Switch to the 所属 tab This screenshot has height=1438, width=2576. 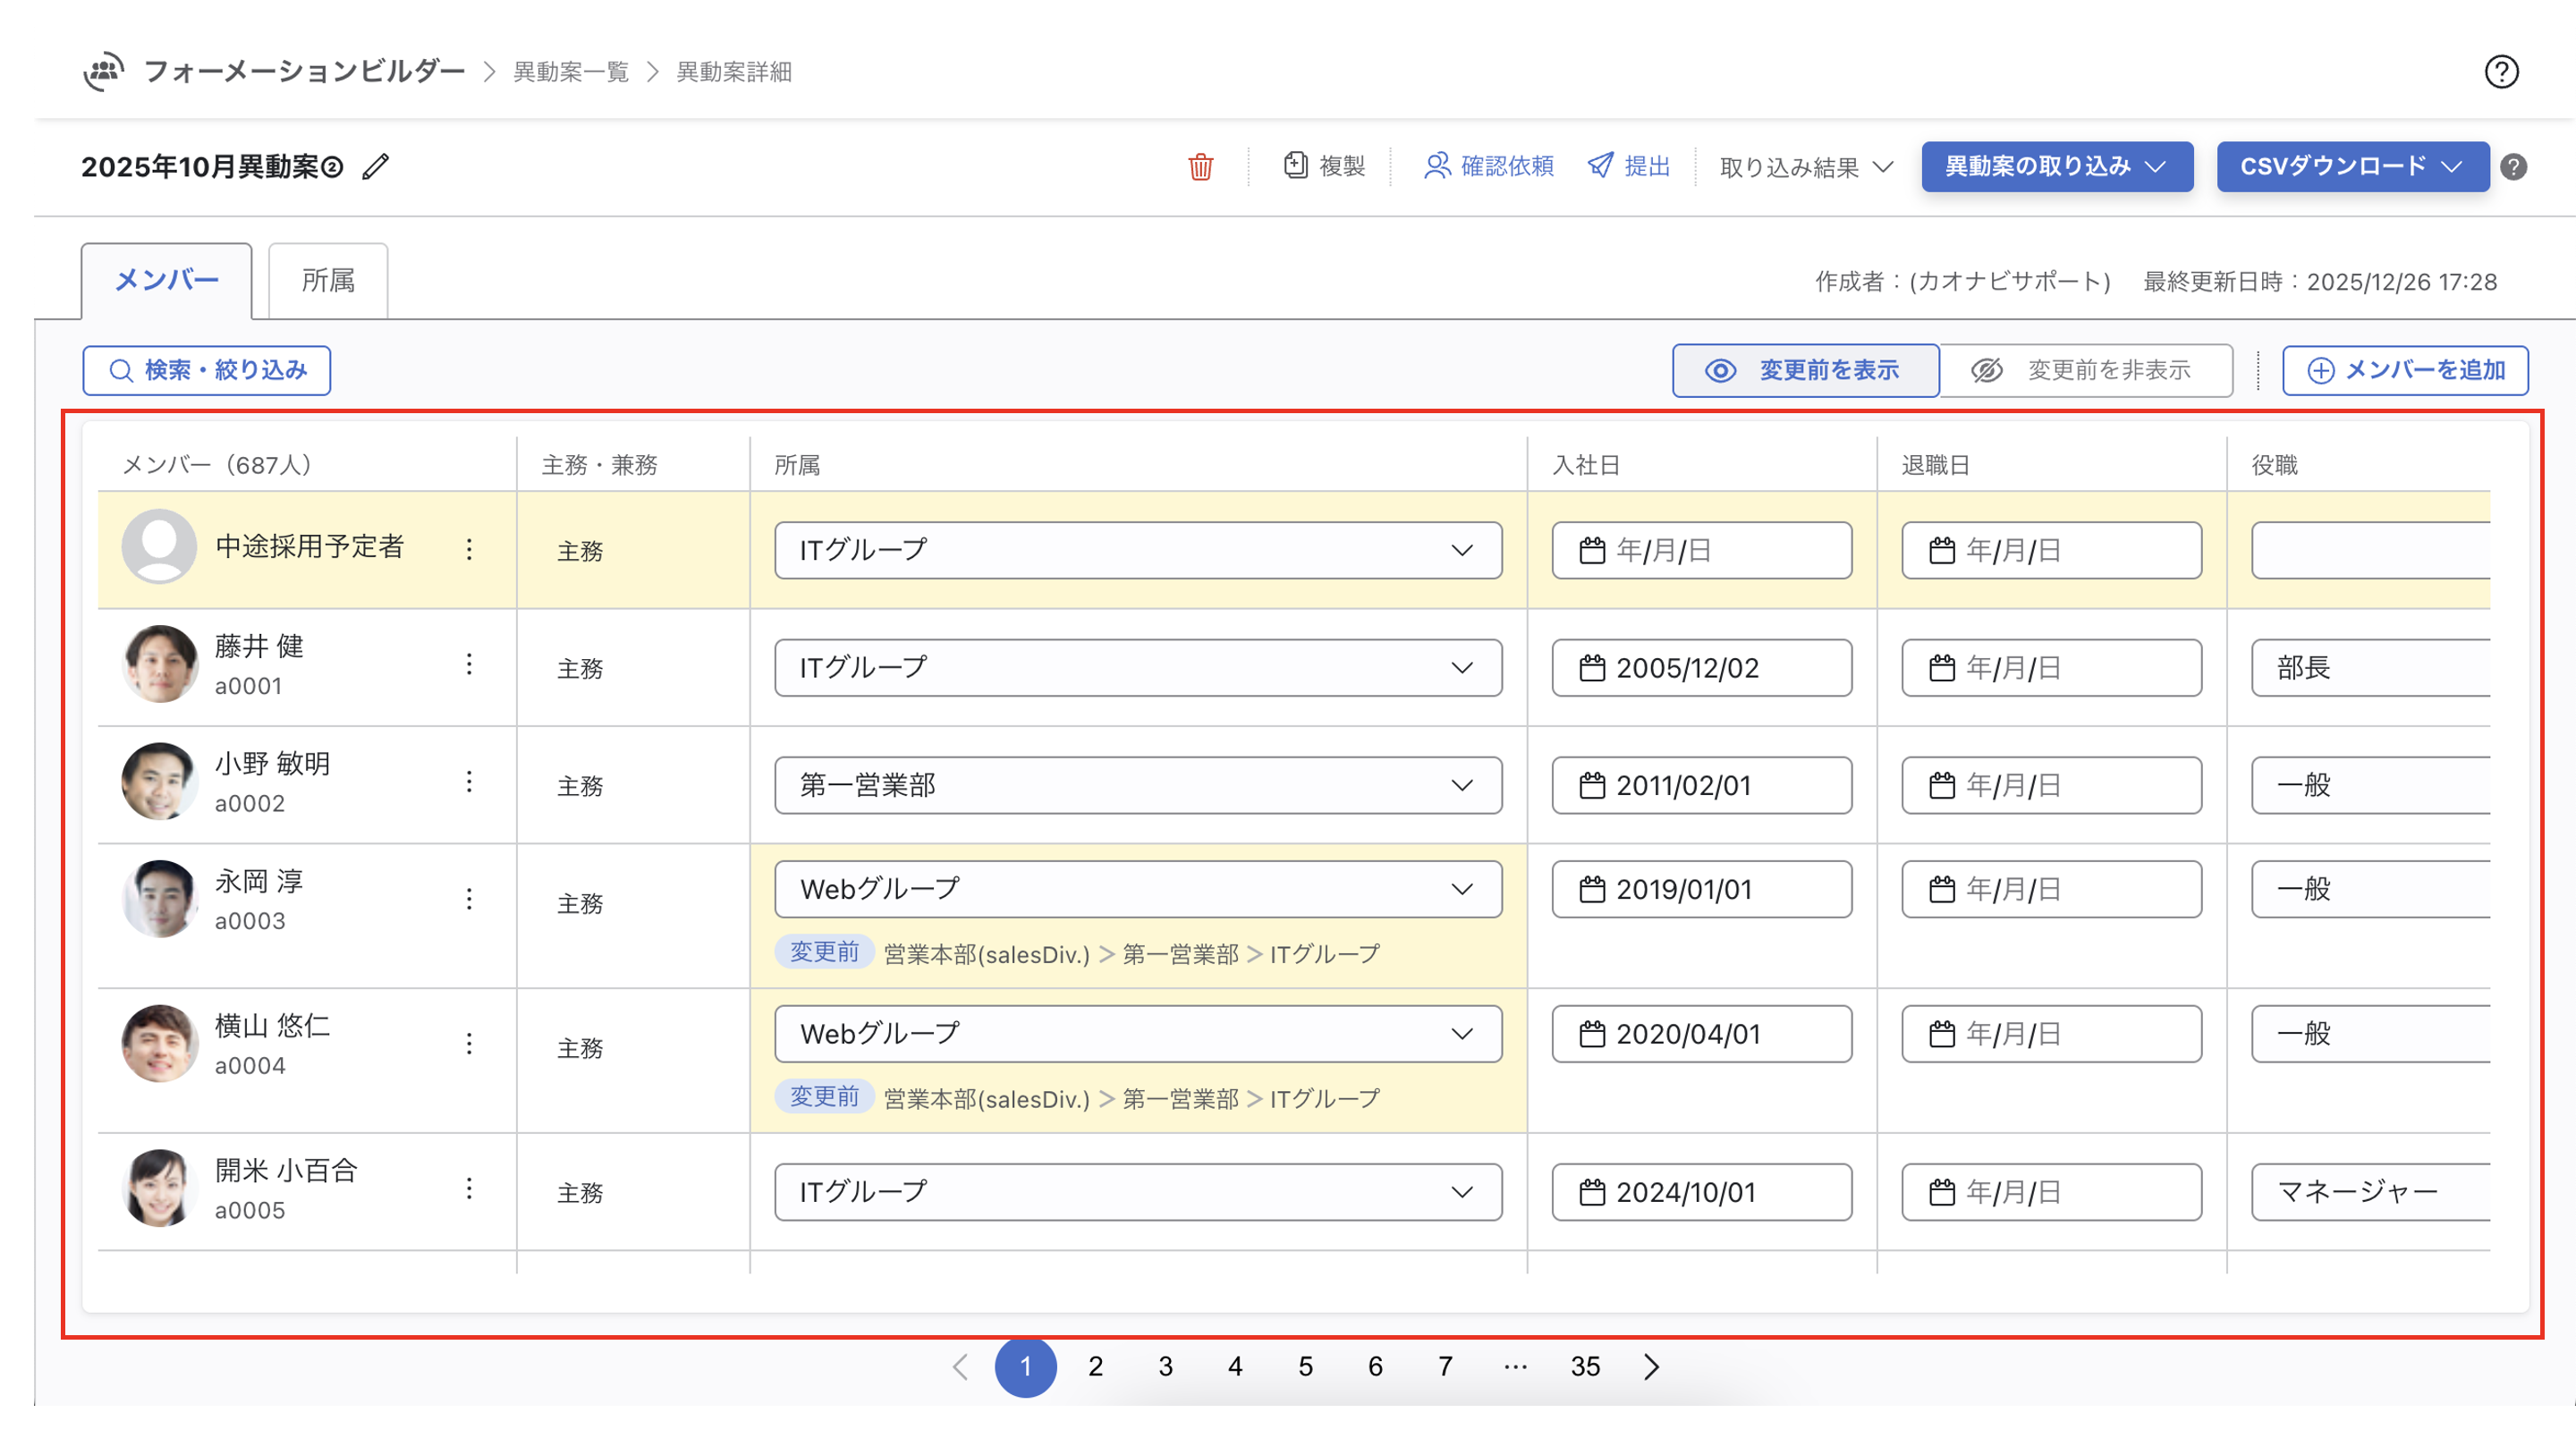pos(328,281)
